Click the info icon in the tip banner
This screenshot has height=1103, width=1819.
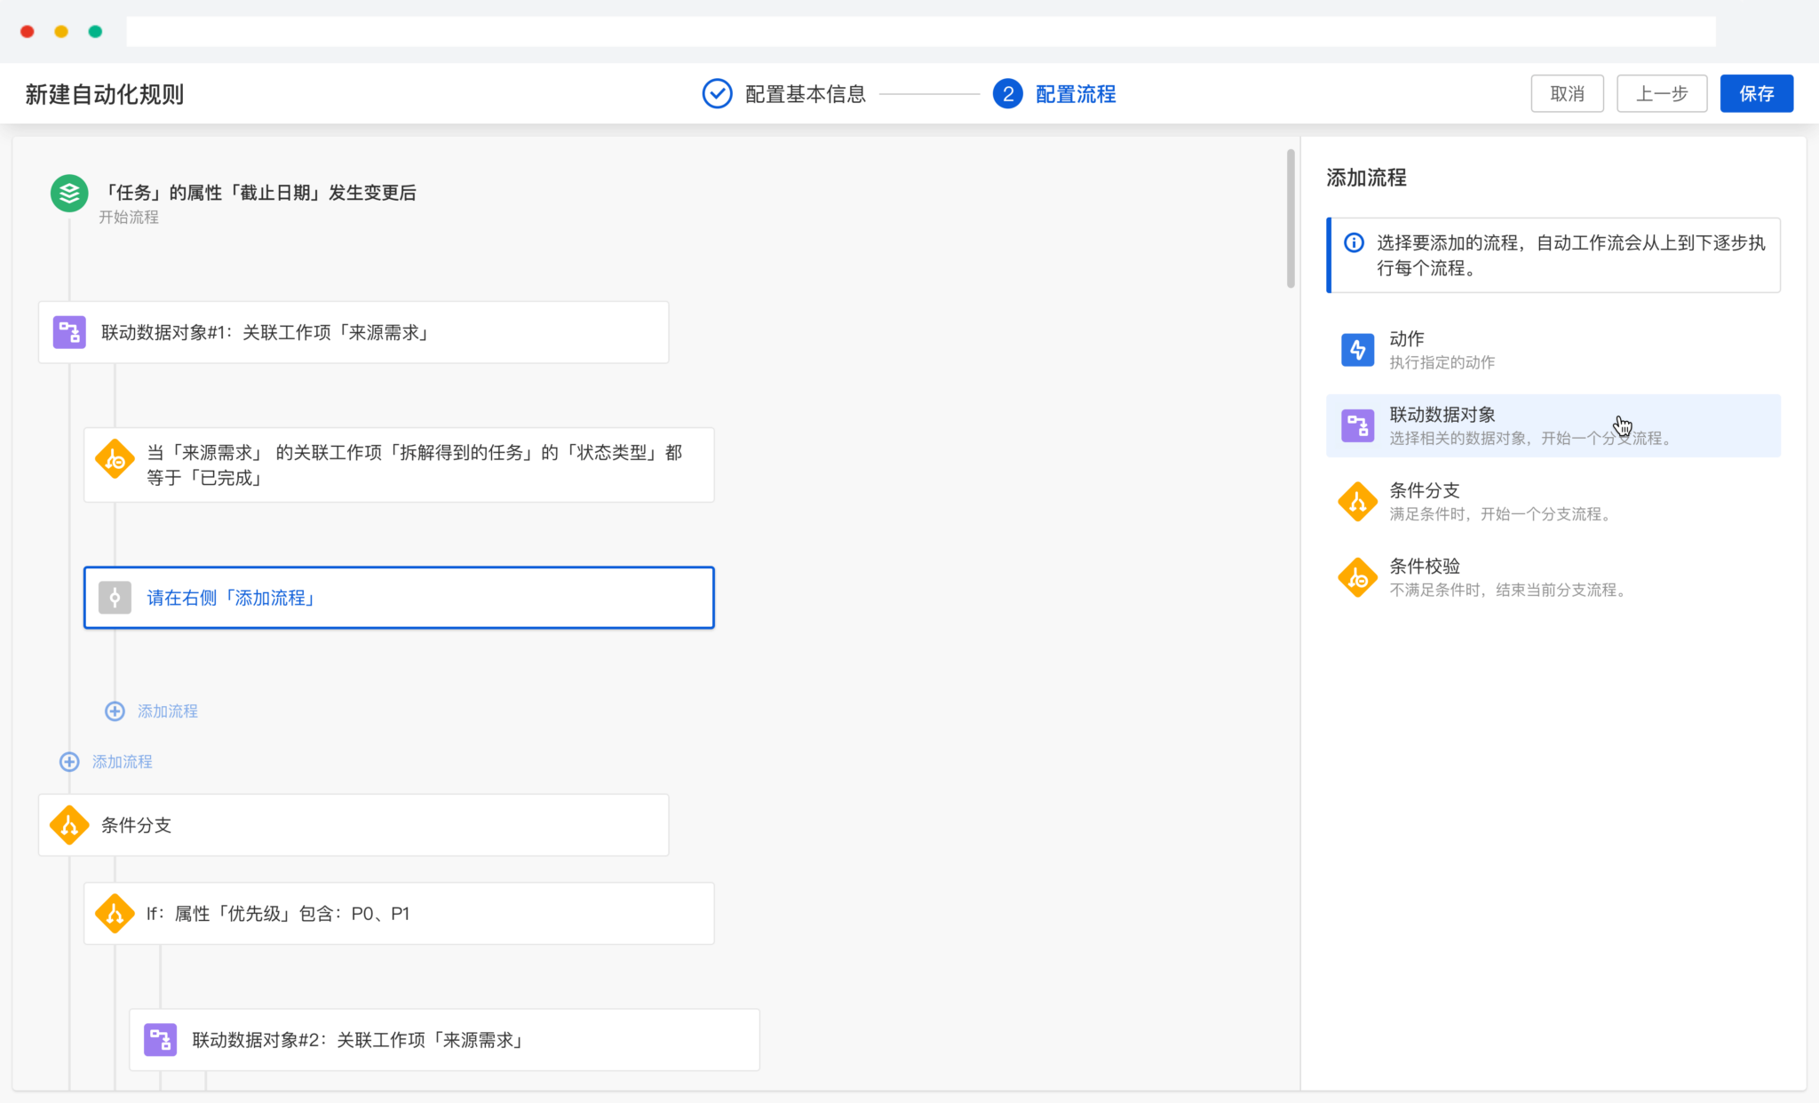coord(1353,242)
